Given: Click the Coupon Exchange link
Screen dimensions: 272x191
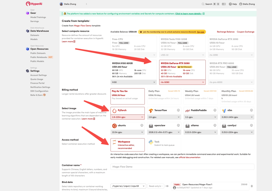Looking at the screenshot, I should pyautogui.click(x=246, y=32).
